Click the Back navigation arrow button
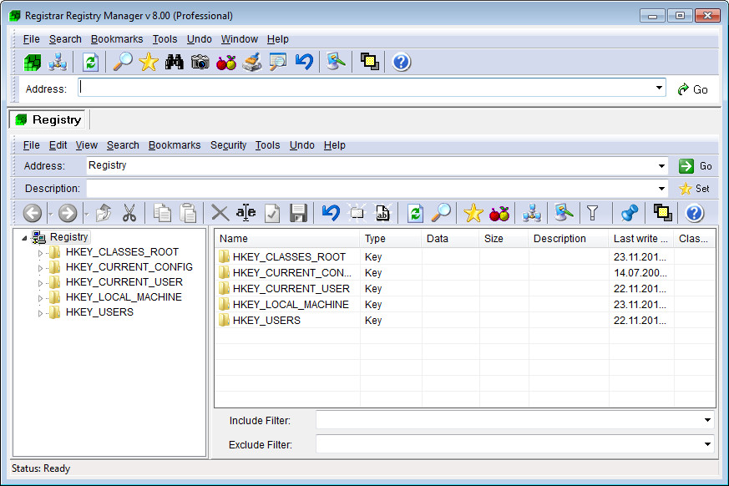The width and height of the screenshot is (729, 486). [33, 214]
